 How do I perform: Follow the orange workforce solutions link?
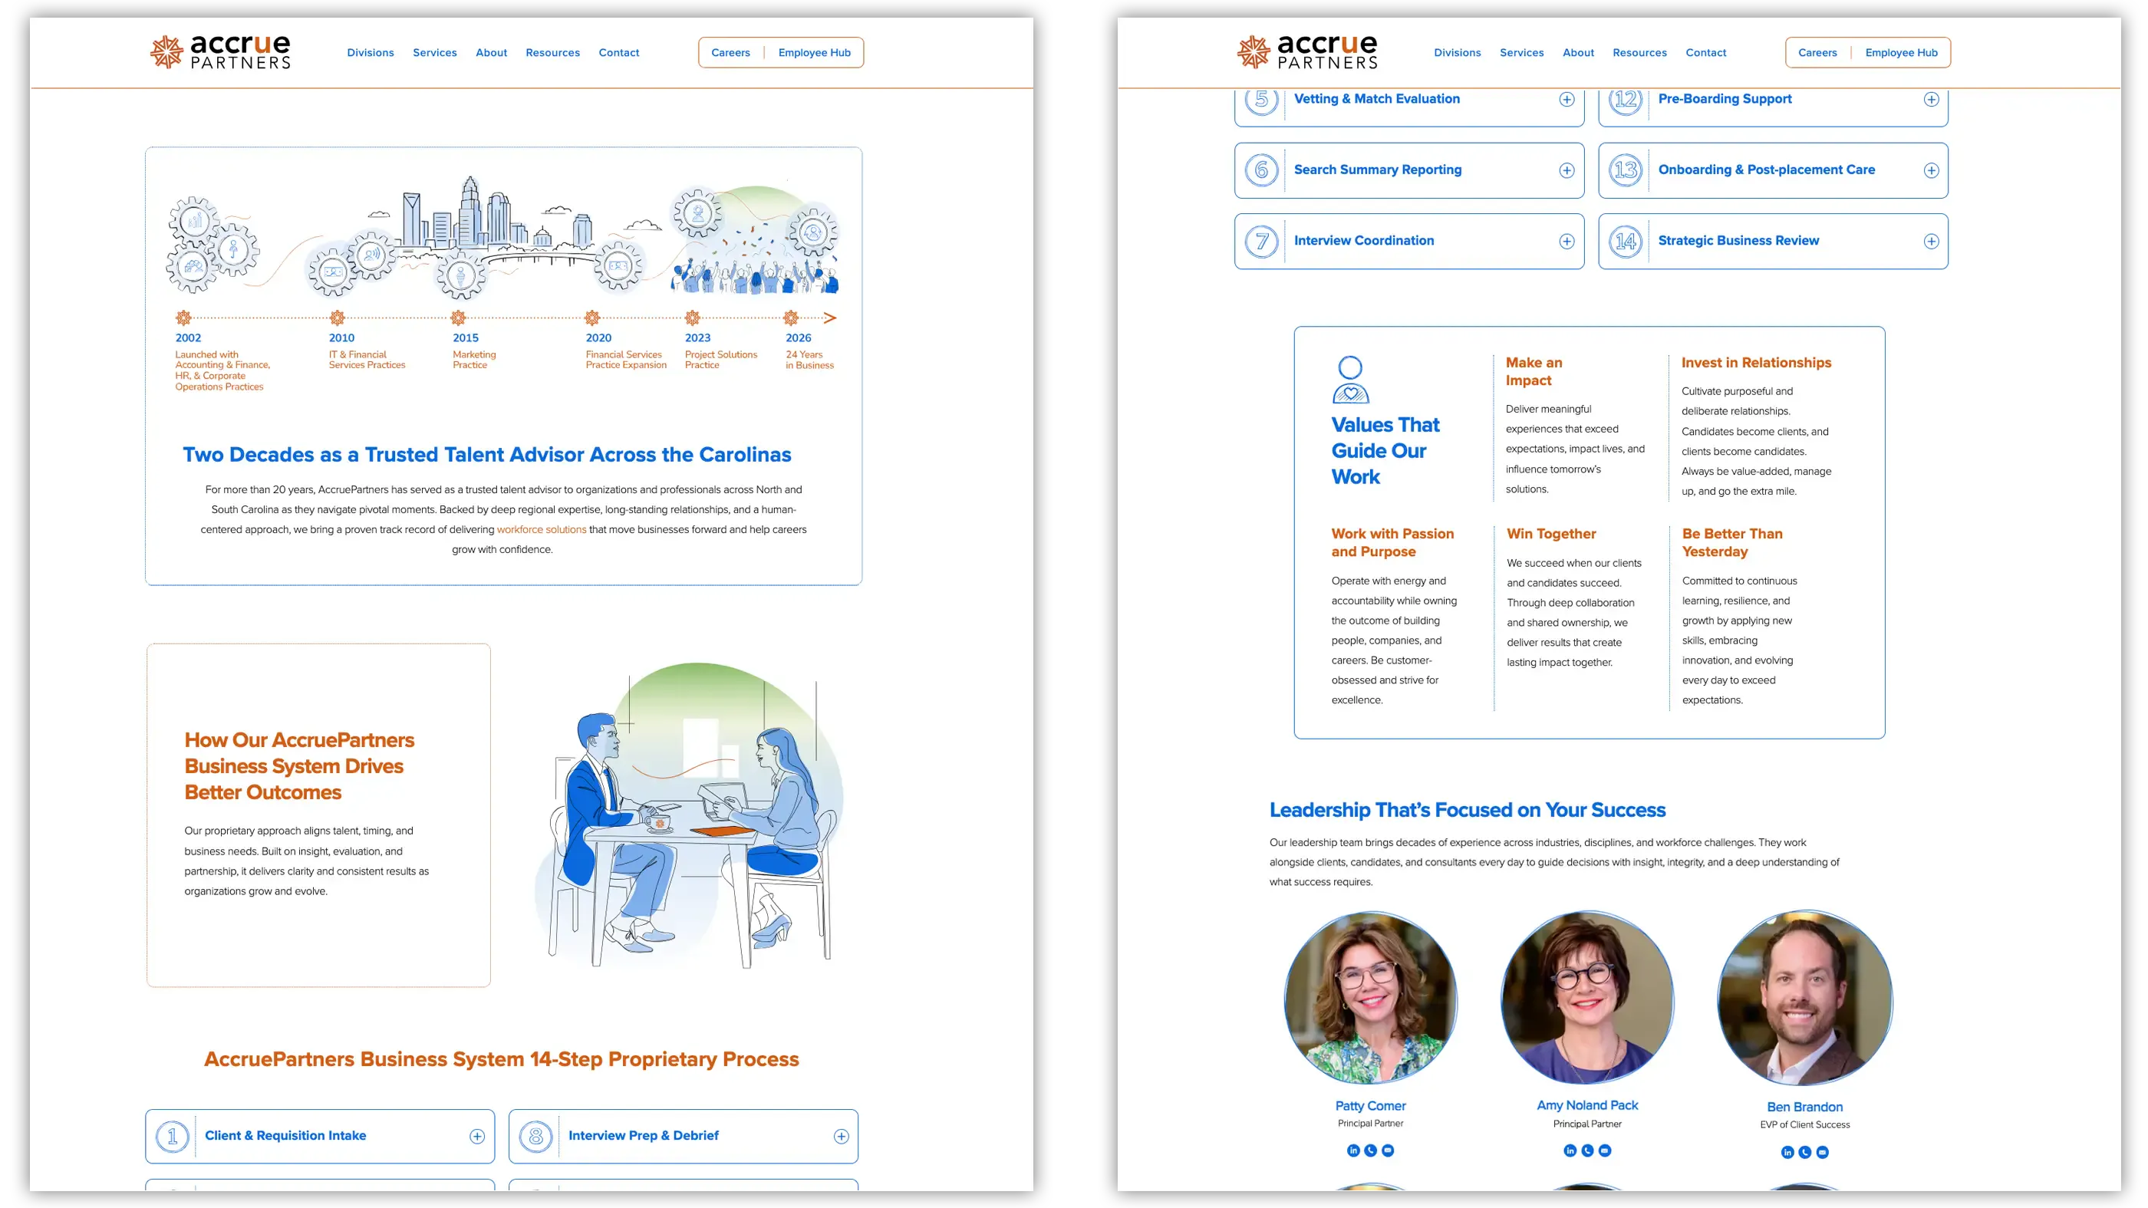(541, 529)
